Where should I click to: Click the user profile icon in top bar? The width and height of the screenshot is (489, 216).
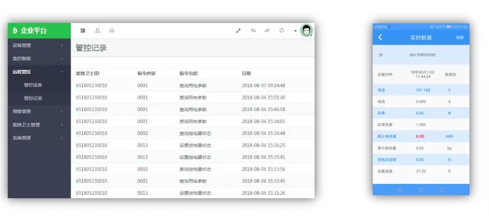[x=97, y=31]
